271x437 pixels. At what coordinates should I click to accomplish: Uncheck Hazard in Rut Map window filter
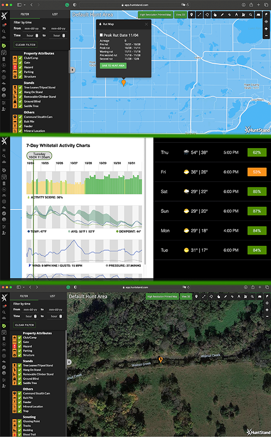coord(20,67)
